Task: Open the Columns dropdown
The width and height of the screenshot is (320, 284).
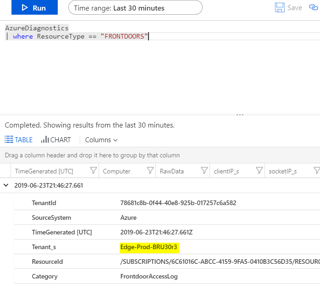Action: coord(101,139)
